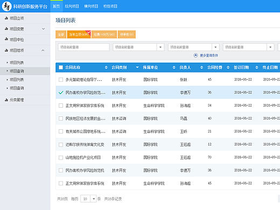The width and height of the screenshot is (280, 210).
Task: Click the name 王昕 in the table
Action: pos(184,131)
